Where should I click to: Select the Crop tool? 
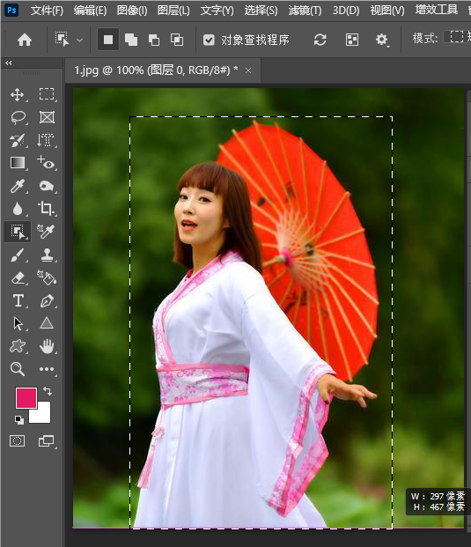click(x=46, y=208)
